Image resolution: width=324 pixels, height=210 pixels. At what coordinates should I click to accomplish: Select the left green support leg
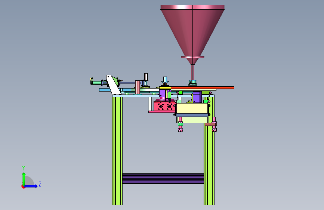(x=117, y=151)
